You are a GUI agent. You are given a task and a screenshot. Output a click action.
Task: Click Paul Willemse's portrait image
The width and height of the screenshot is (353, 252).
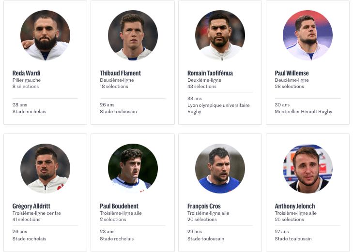click(x=307, y=35)
